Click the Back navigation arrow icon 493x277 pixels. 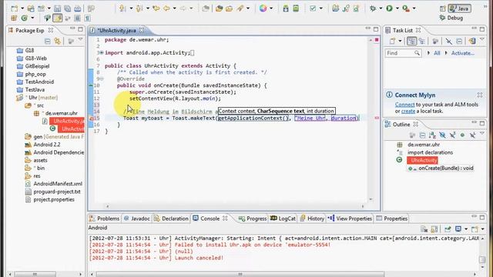[x=166, y=8]
